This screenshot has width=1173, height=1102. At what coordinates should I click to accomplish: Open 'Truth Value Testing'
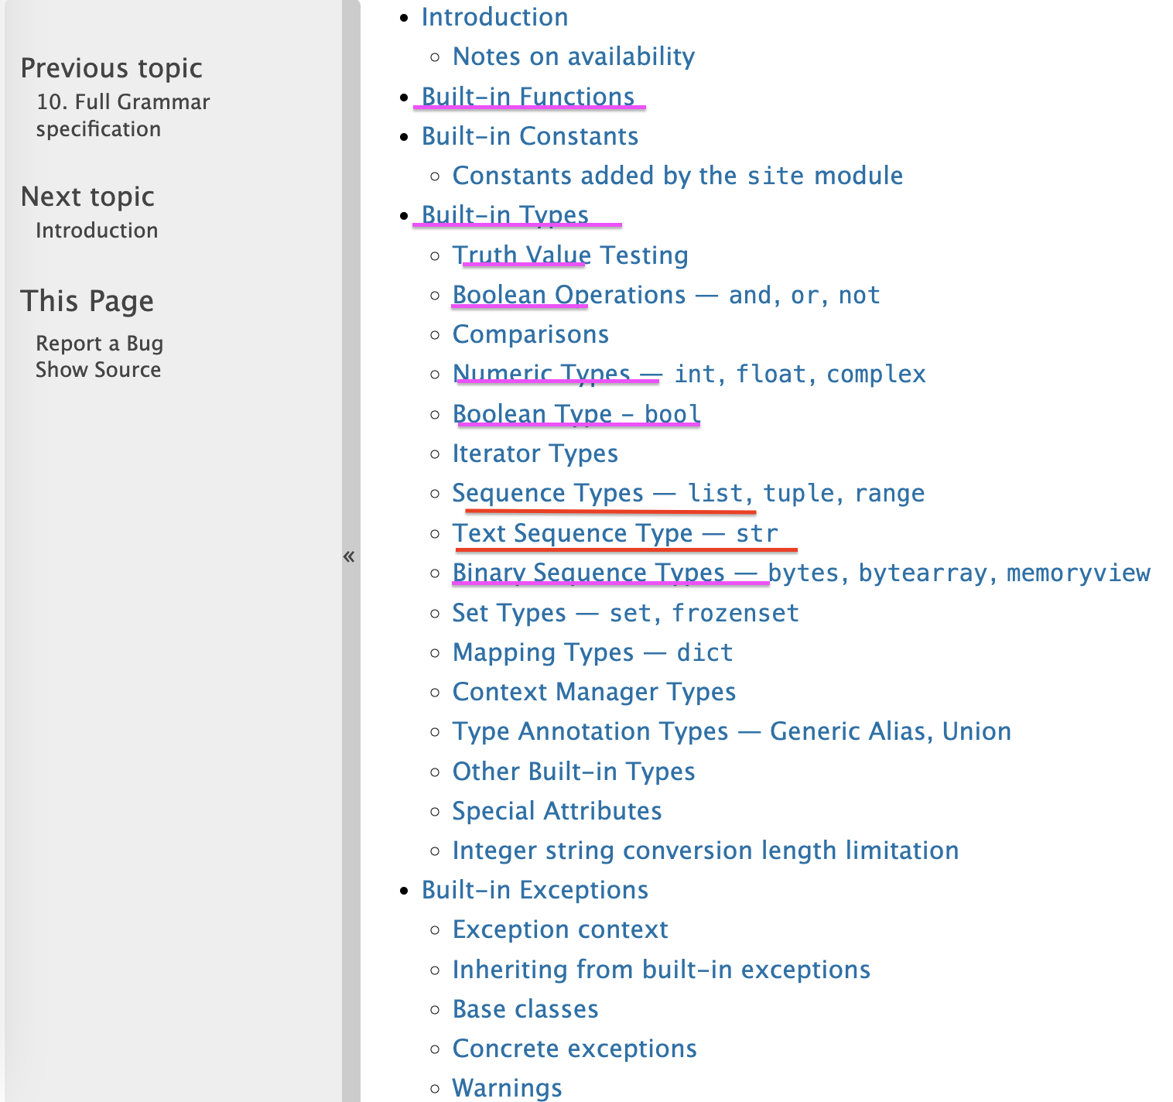(x=570, y=255)
